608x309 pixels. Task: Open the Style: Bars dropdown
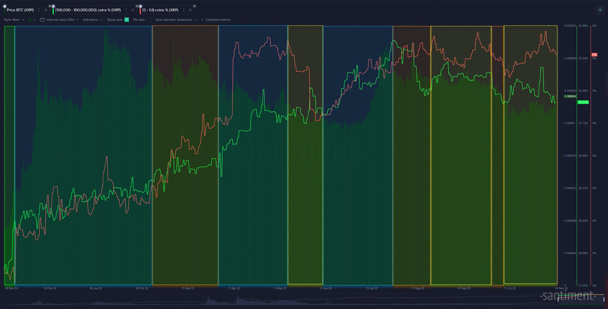(x=14, y=20)
